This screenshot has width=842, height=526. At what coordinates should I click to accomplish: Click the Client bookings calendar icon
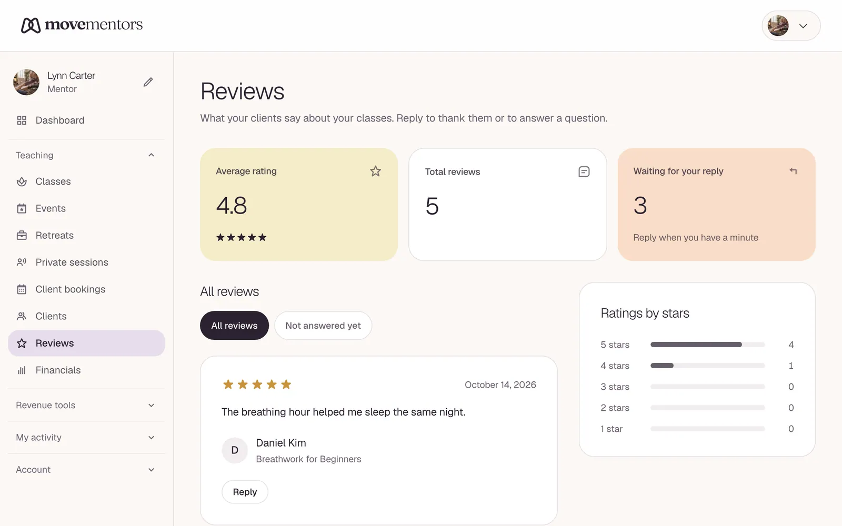(22, 289)
